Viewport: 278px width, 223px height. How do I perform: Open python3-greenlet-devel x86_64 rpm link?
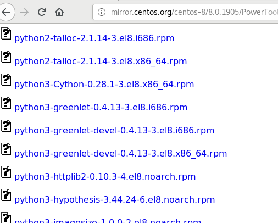[x=121, y=154]
